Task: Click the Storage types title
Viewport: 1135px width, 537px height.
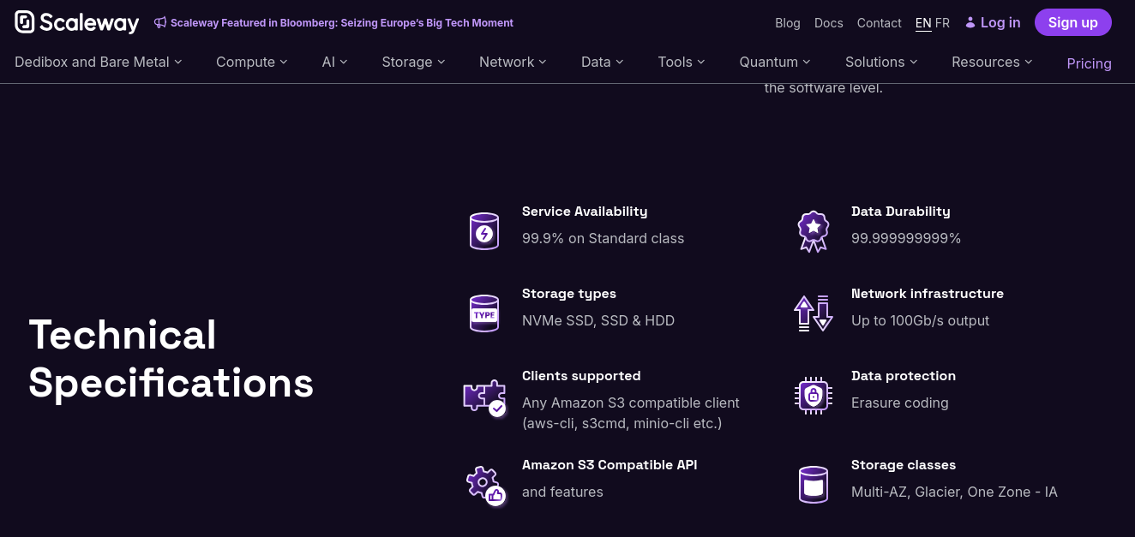Action: (569, 294)
